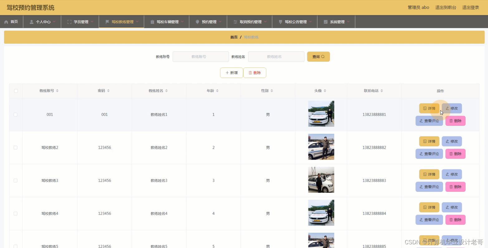Viewport: 488px width, 248px height.
Task: Click the 查询 search button
Action: 318,57
